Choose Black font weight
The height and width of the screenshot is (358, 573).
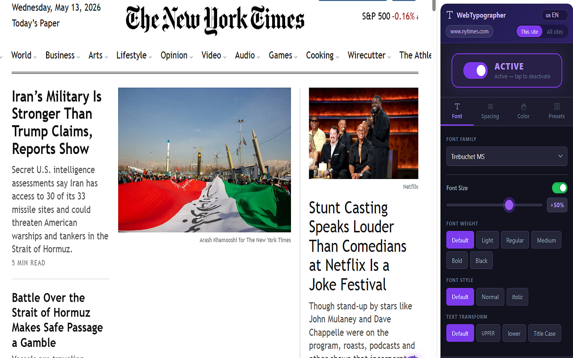click(482, 260)
